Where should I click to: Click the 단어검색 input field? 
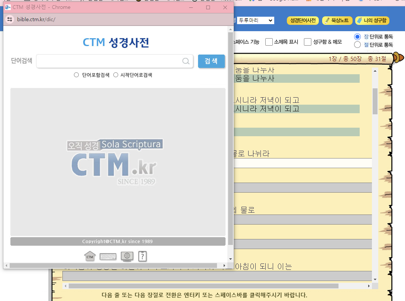tap(115, 61)
